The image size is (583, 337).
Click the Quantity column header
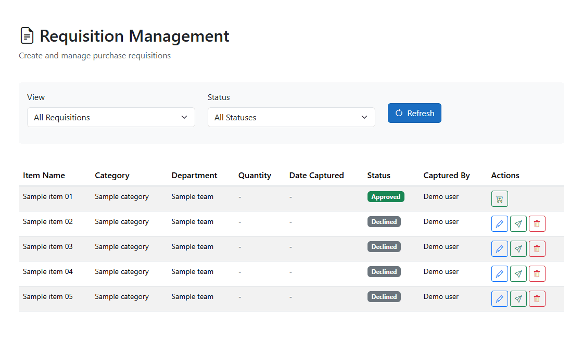click(x=255, y=175)
